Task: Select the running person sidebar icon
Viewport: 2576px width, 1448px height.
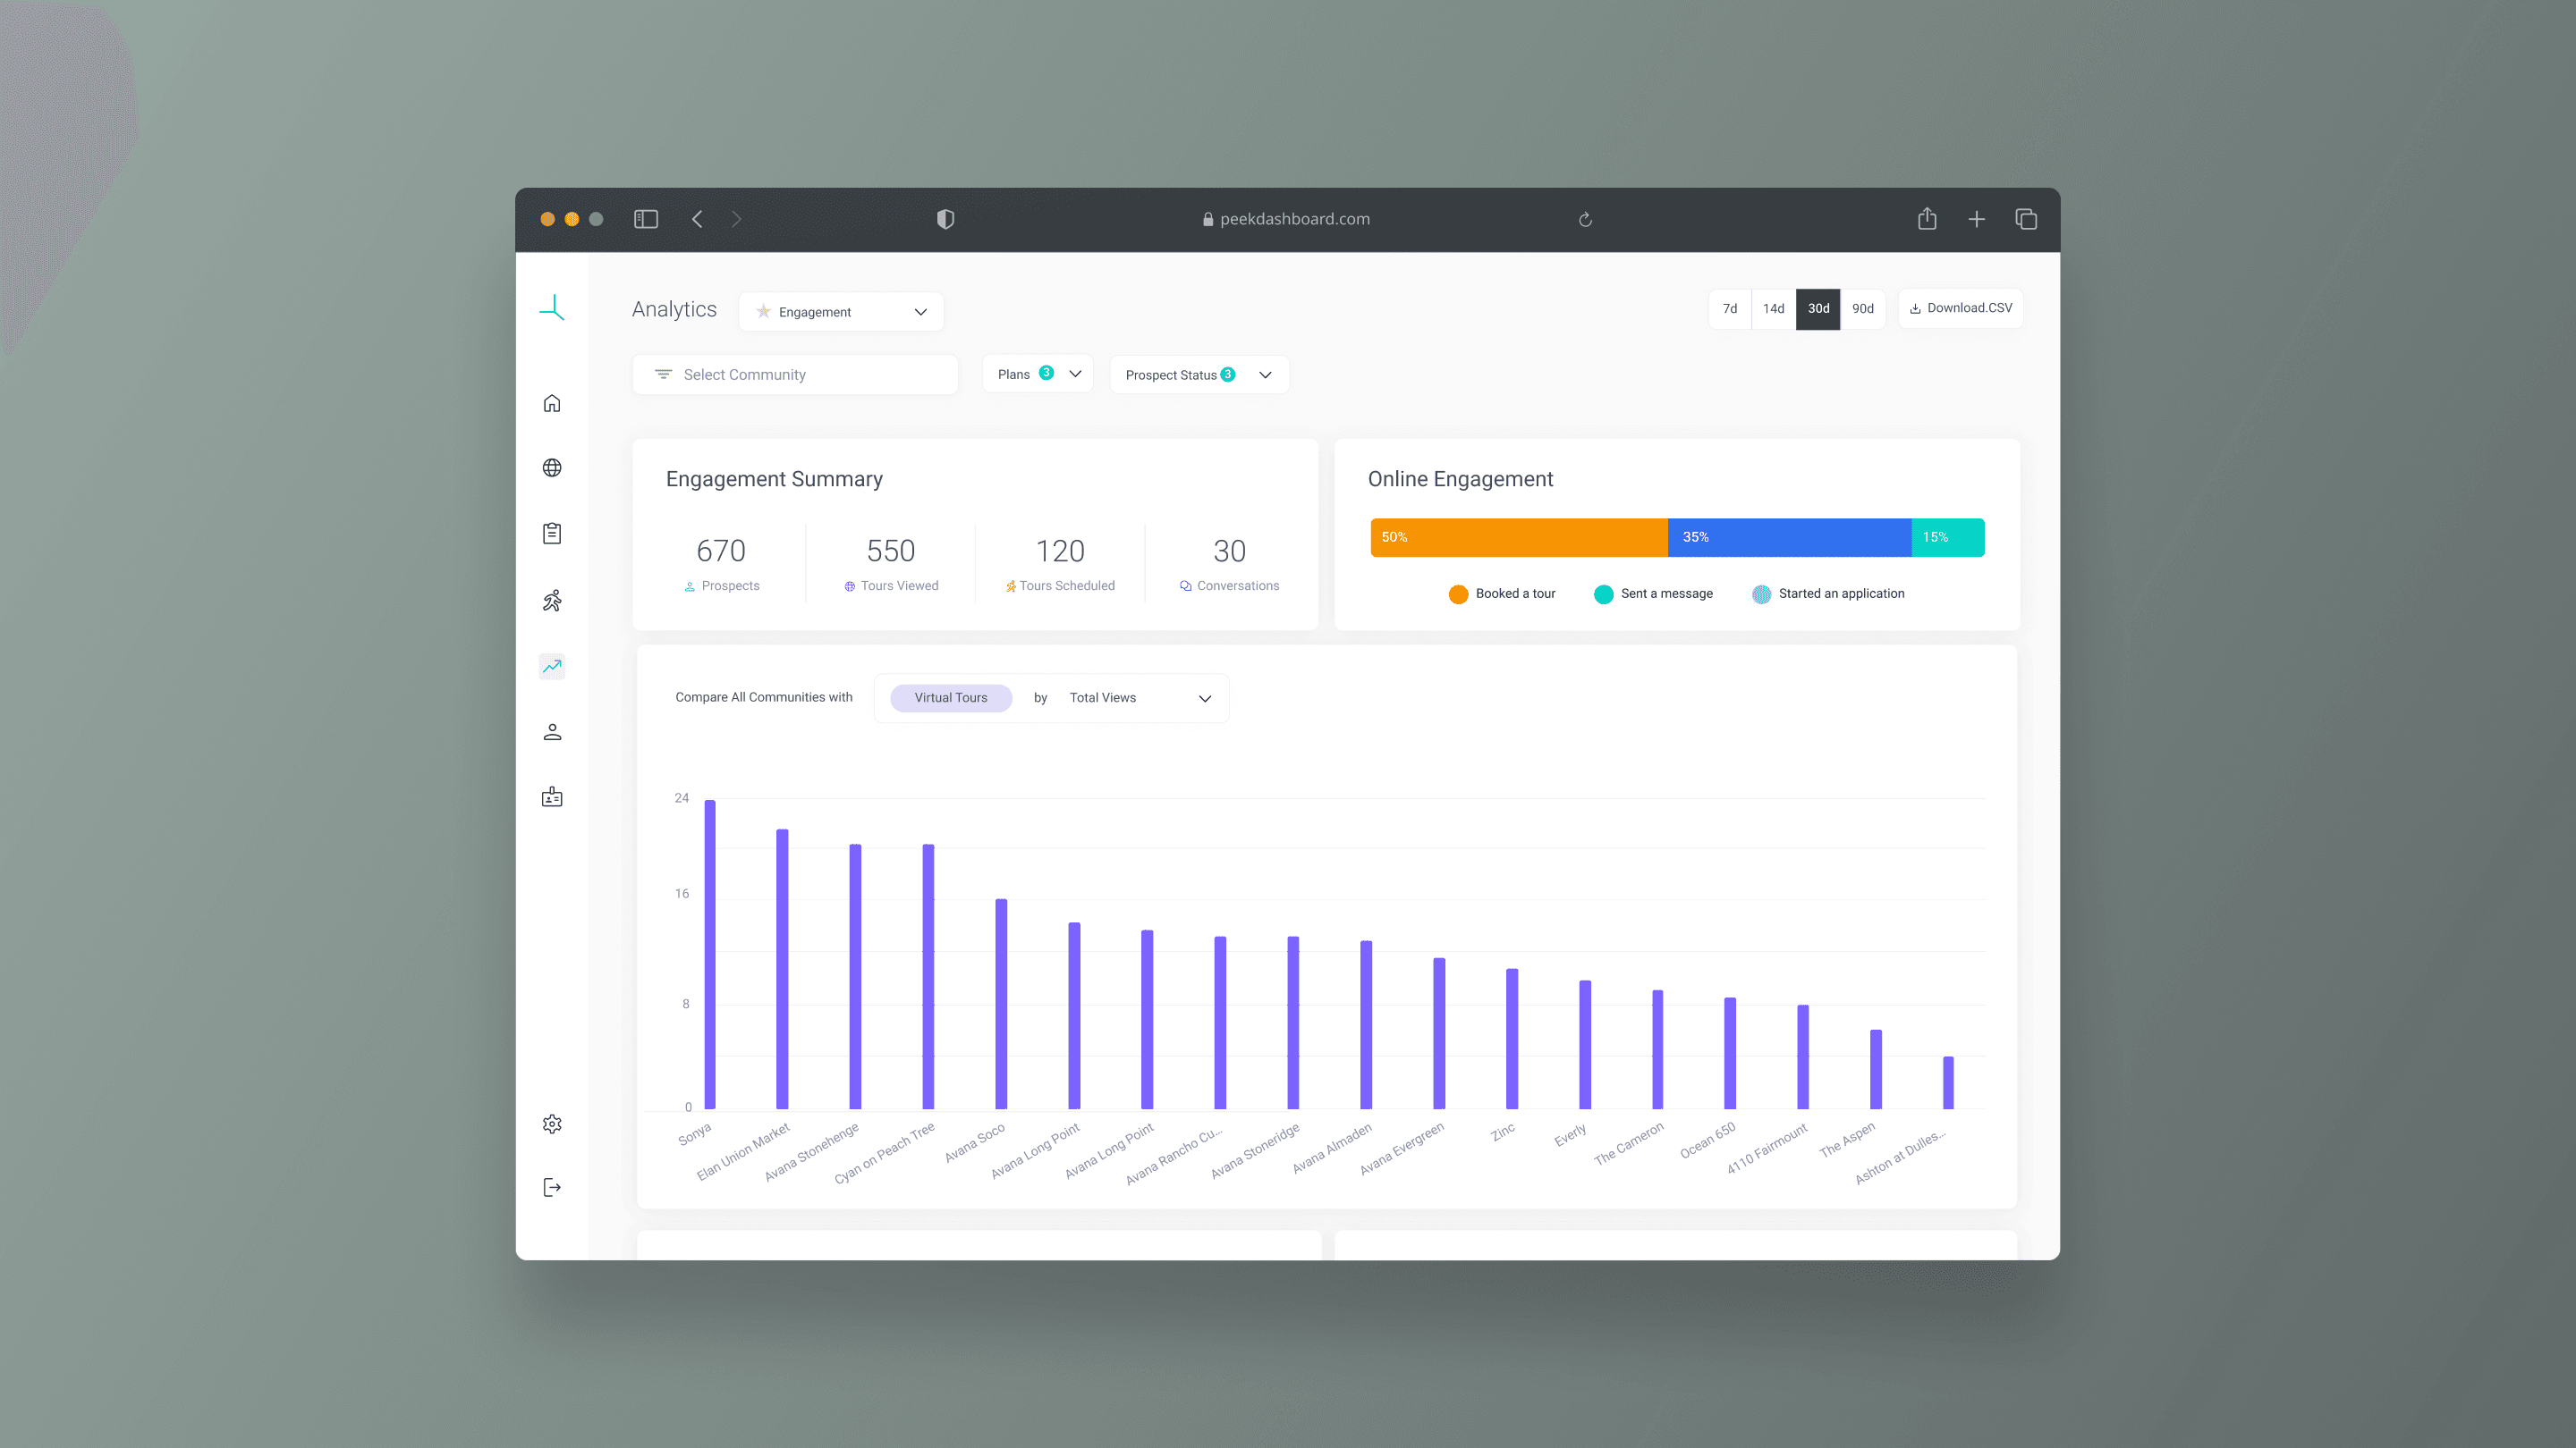Action: (552, 600)
